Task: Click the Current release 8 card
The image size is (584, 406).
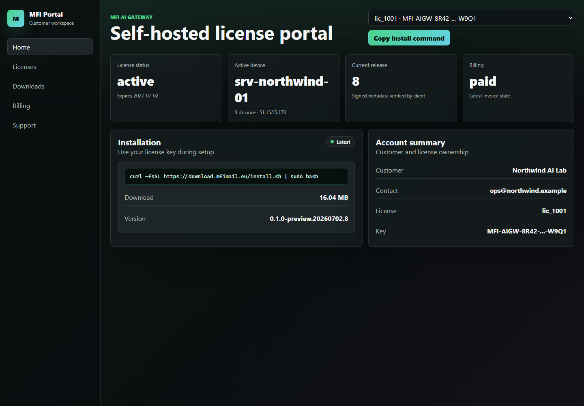Action: 401,88
